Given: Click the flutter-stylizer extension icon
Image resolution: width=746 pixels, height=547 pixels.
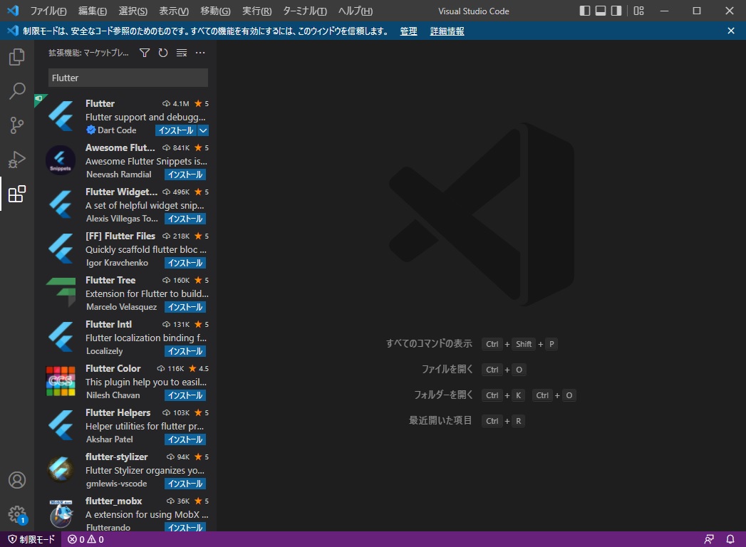Looking at the screenshot, I should (61, 469).
